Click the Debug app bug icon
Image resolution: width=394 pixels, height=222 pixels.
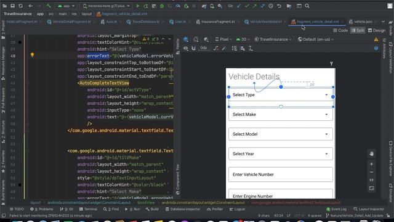[162, 6]
